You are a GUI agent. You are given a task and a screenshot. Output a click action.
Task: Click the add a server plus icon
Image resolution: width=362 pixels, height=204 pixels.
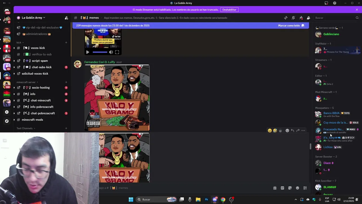click(x=7, y=112)
